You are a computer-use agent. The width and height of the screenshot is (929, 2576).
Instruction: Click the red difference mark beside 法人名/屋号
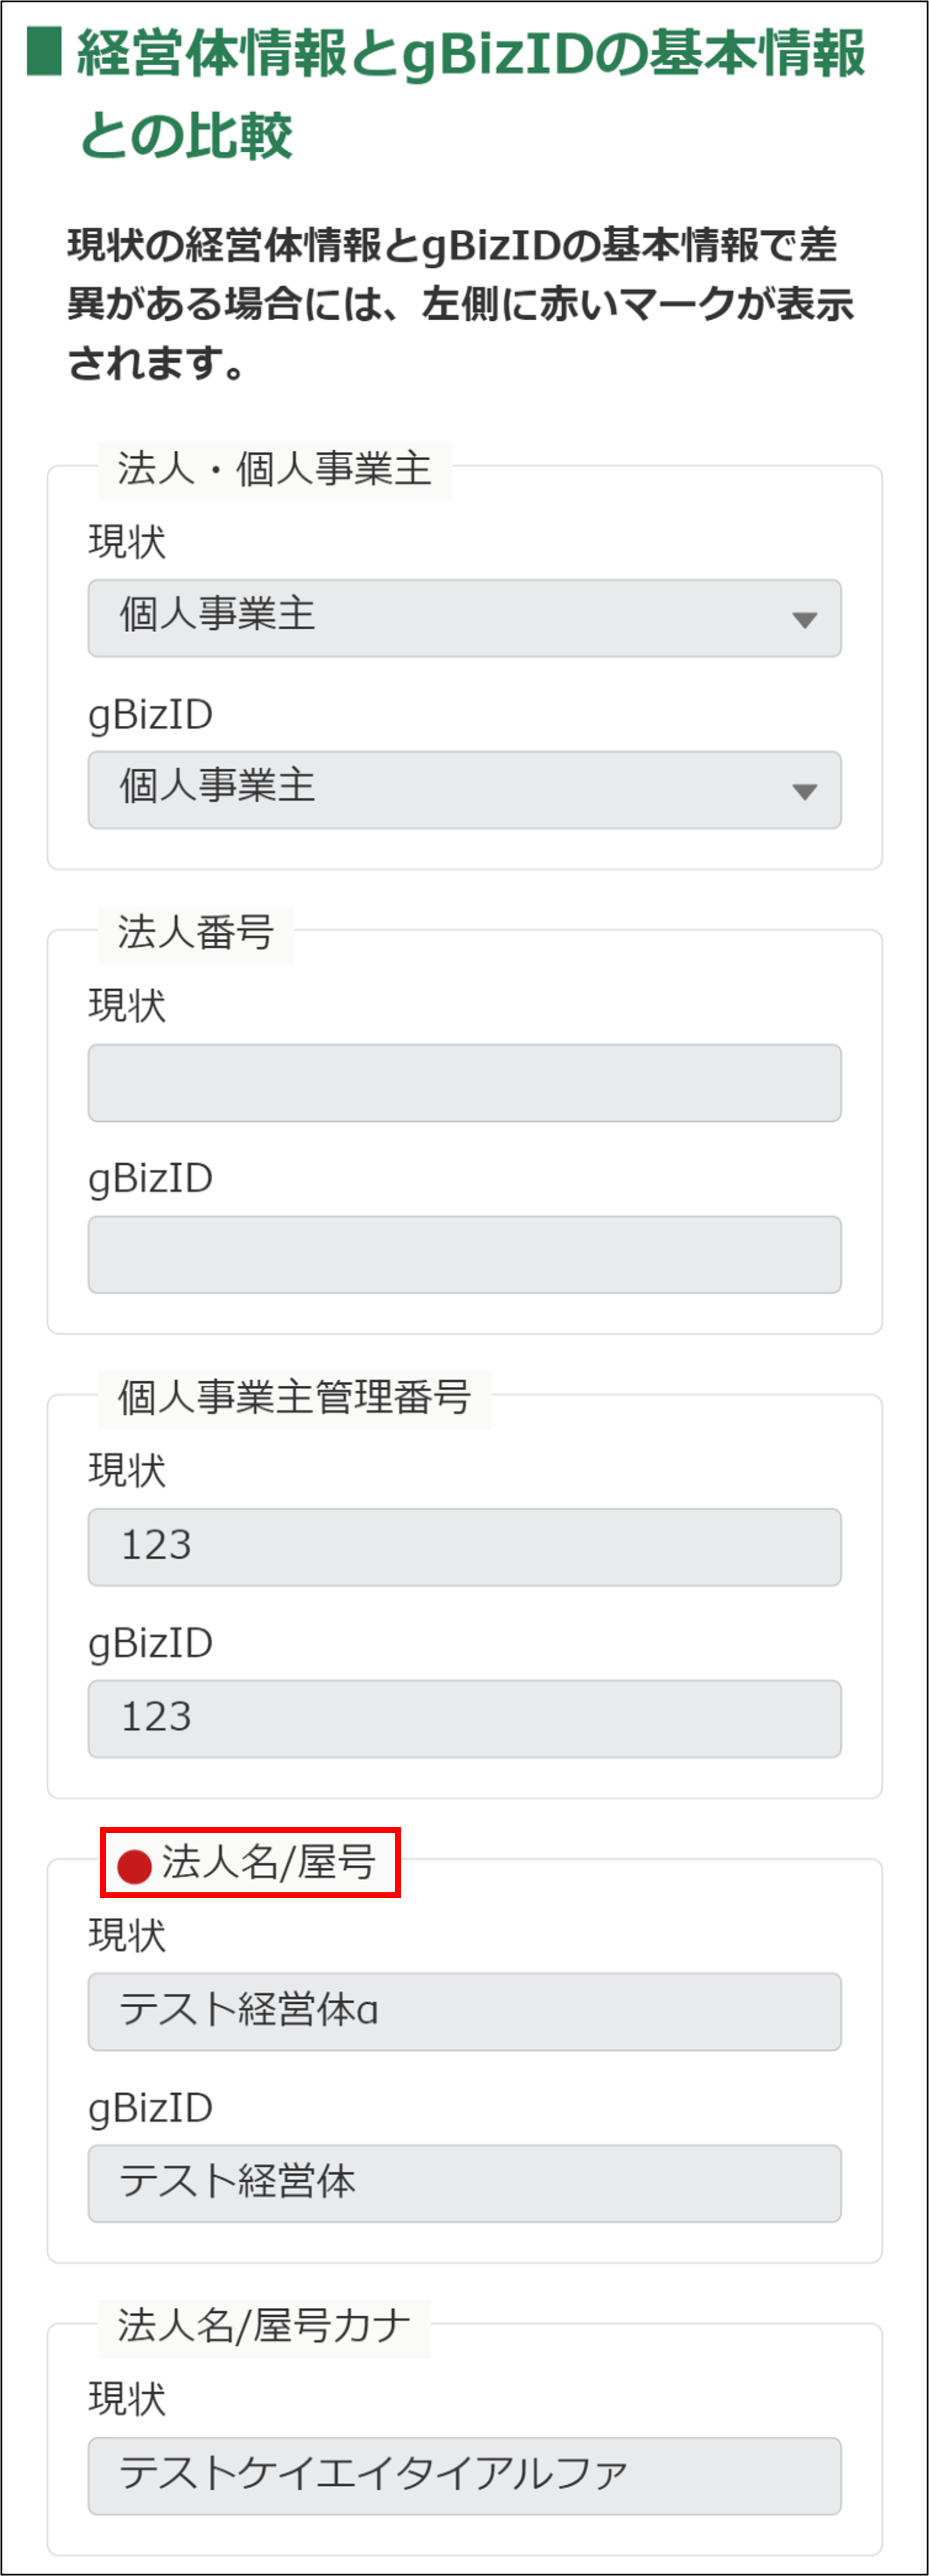[134, 1864]
